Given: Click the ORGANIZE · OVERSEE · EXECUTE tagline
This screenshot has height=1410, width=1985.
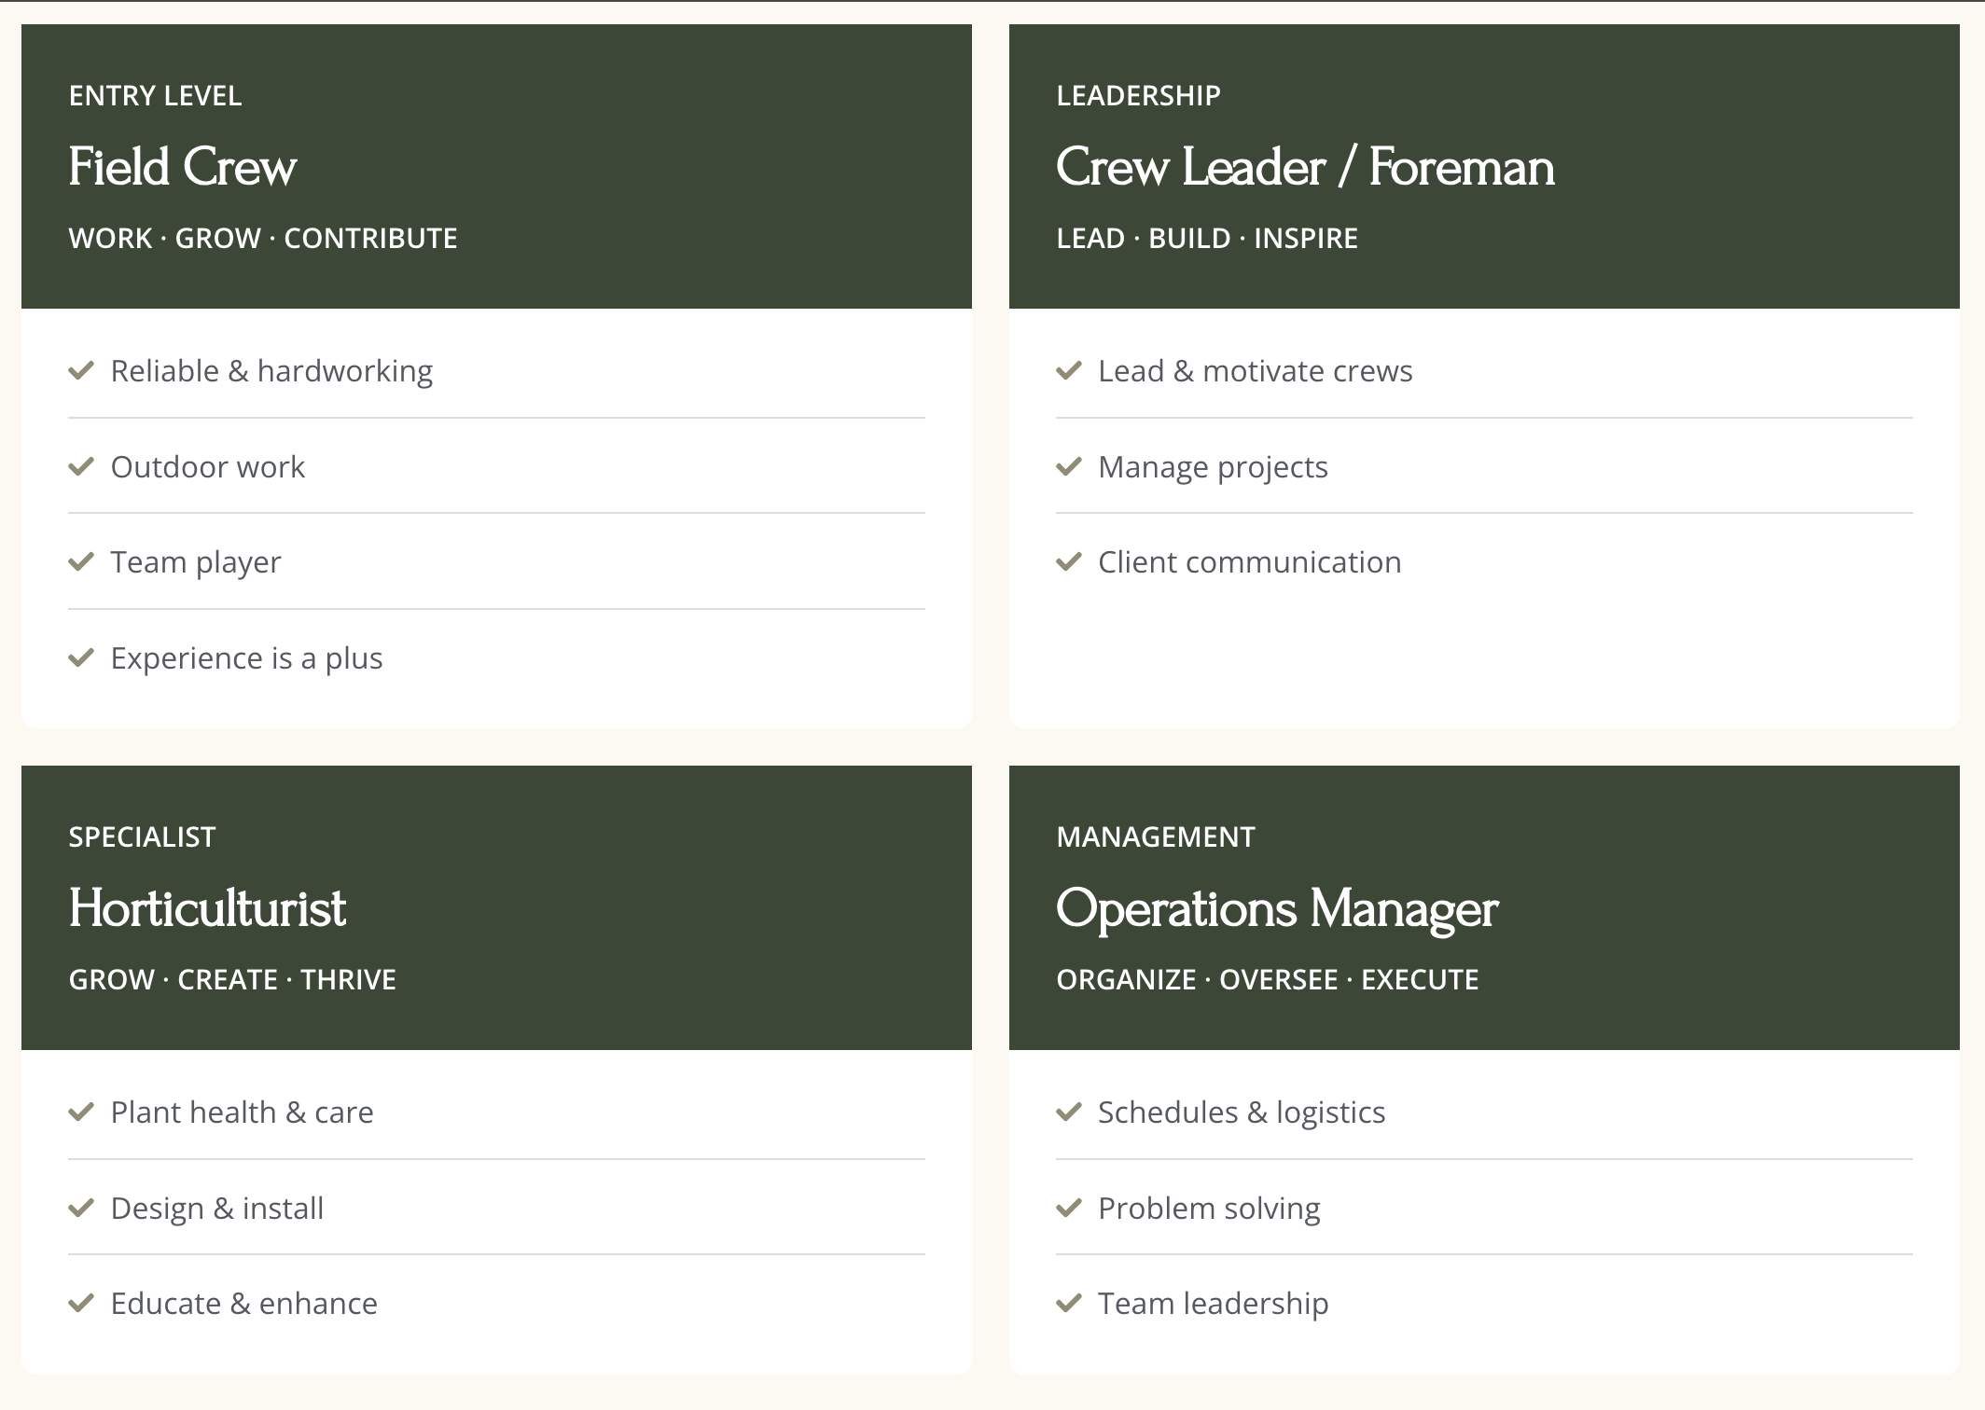Looking at the screenshot, I should (x=1268, y=980).
